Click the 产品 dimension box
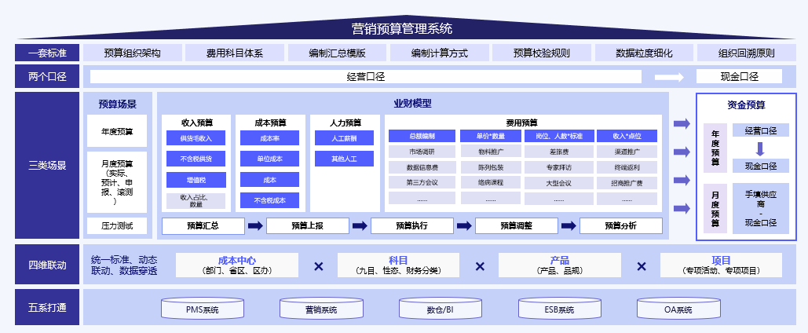This screenshot has height=333, width=808. 560,265
